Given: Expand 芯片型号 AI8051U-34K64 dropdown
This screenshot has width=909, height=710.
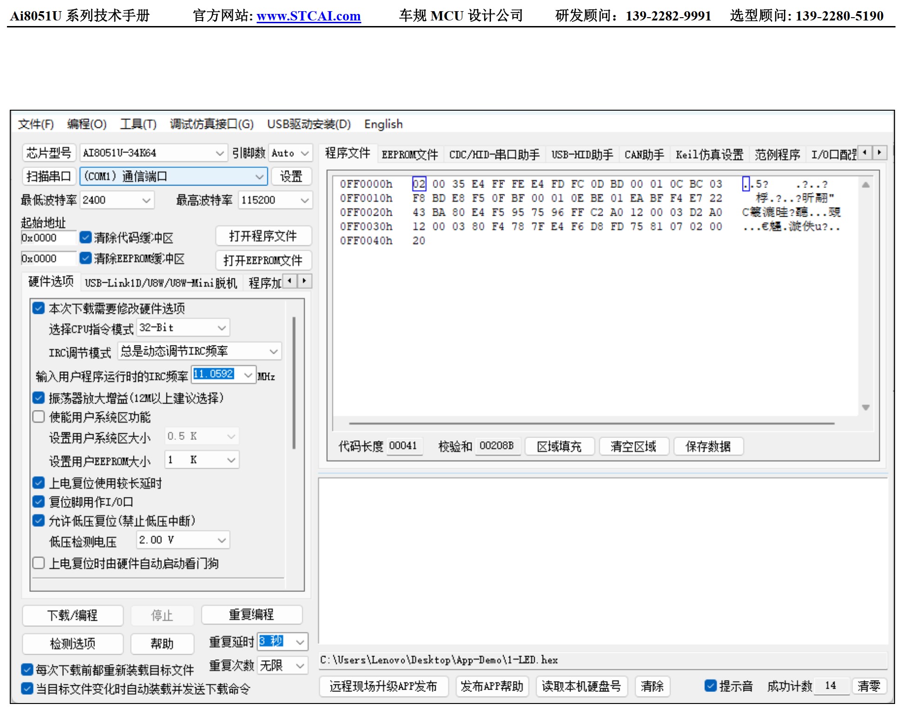Looking at the screenshot, I should 219,153.
